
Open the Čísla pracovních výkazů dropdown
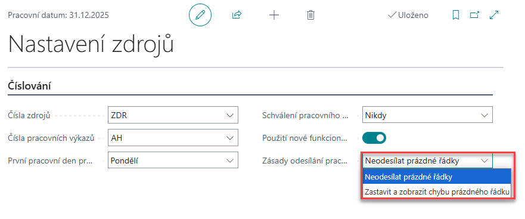point(229,138)
